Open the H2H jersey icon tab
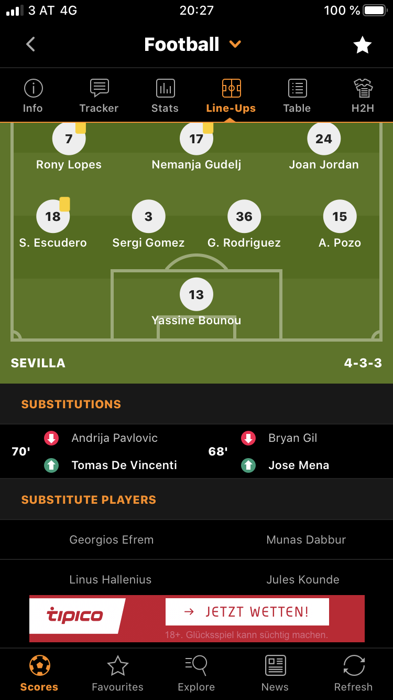The image size is (393, 700). pyautogui.click(x=363, y=89)
